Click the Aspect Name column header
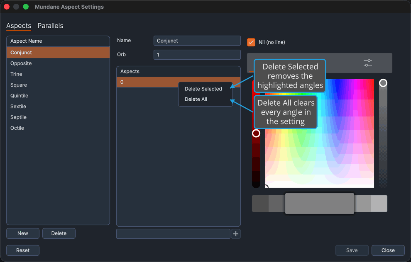 tap(58, 41)
